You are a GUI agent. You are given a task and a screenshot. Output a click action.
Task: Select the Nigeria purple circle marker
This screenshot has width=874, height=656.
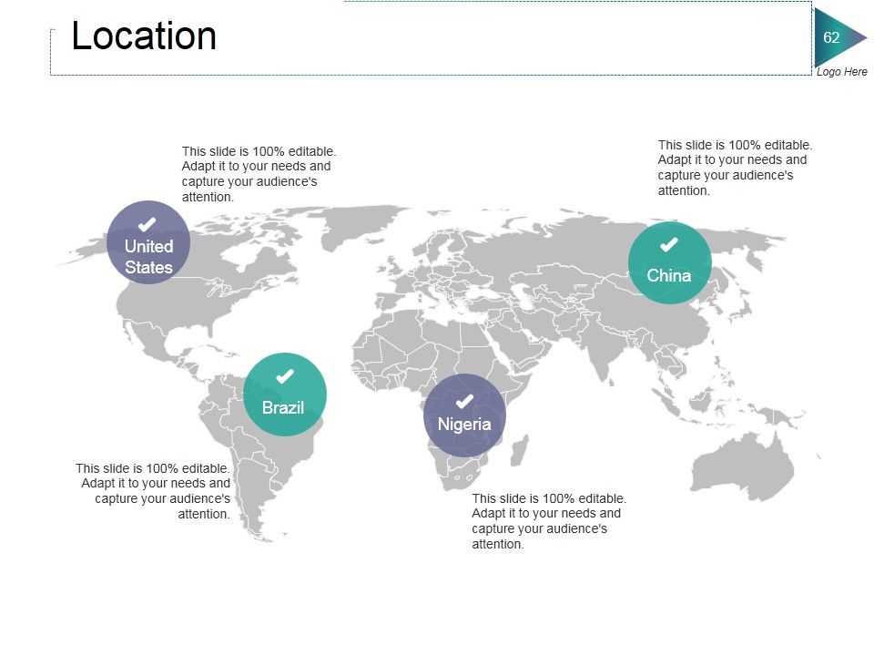click(x=464, y=415)
